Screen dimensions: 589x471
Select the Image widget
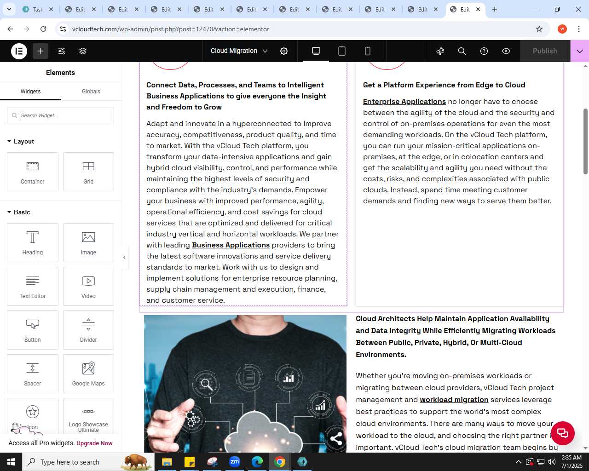[x=88, y=242]
